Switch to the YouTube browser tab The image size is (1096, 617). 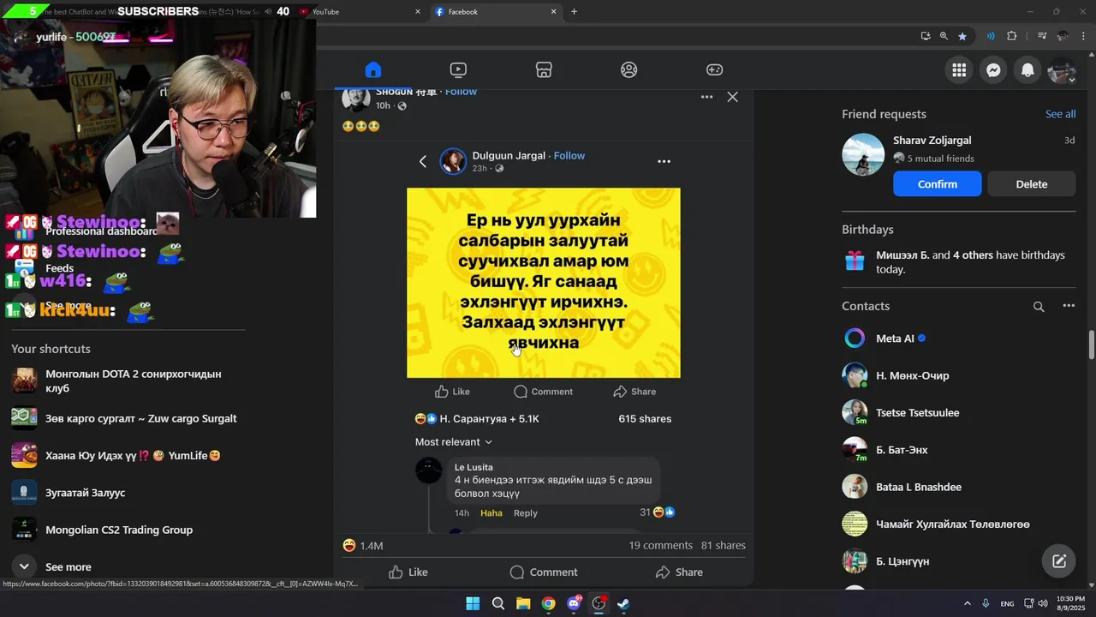coord(360,12)
